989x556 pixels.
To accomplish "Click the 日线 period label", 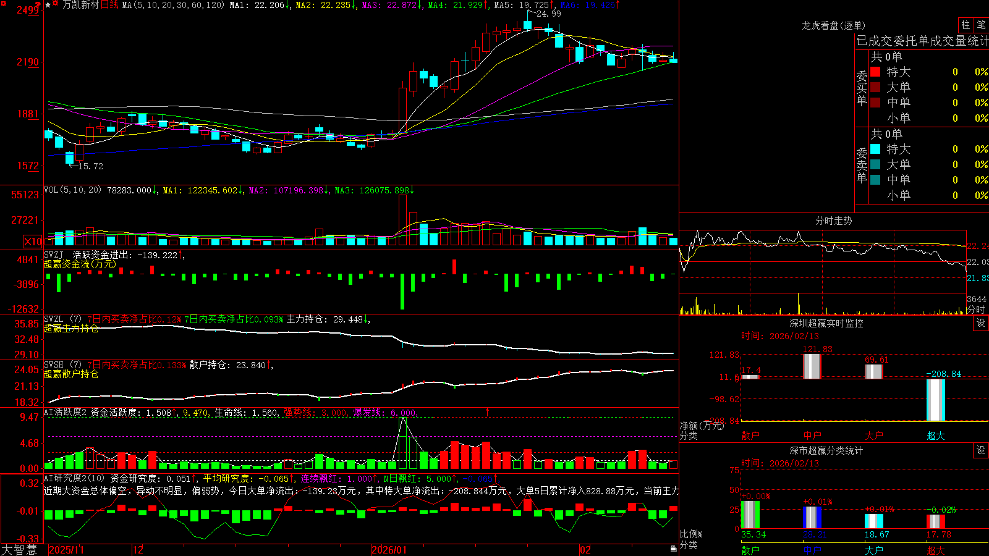I will coord(109,5).
